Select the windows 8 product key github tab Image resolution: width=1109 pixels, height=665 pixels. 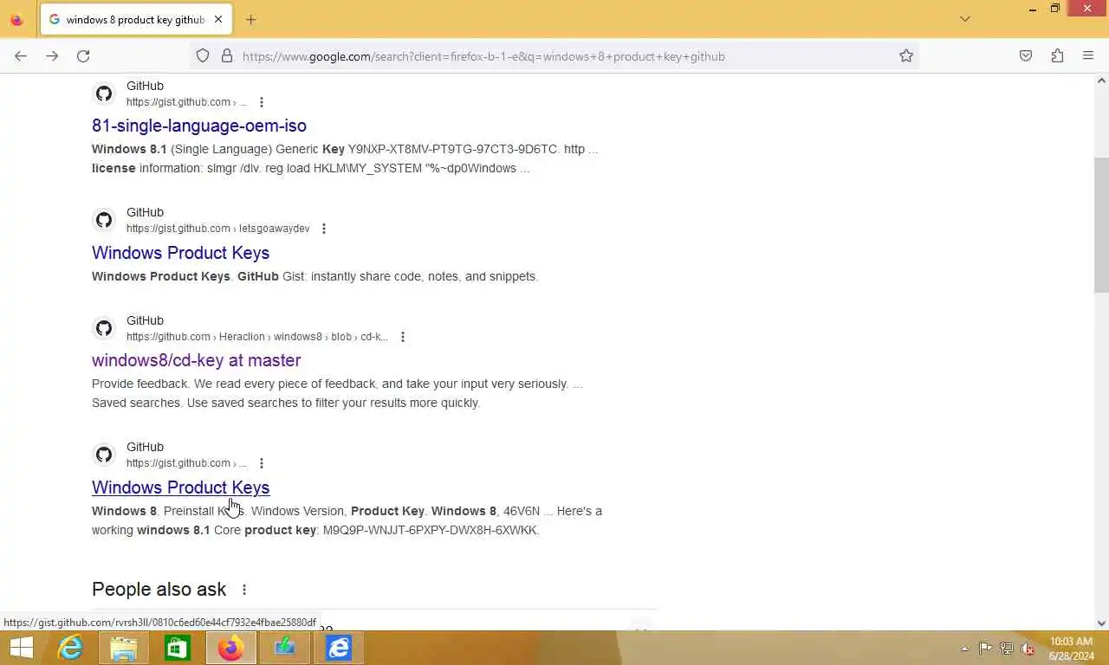(134, 19)
